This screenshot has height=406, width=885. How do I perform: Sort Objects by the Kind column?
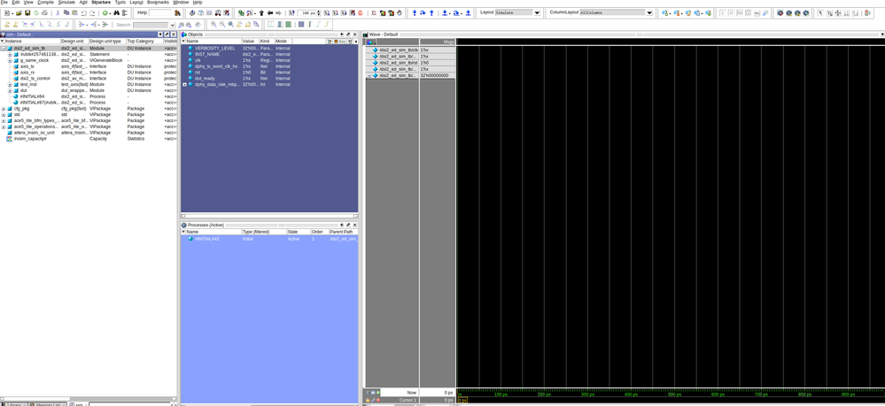pos(267,42)
